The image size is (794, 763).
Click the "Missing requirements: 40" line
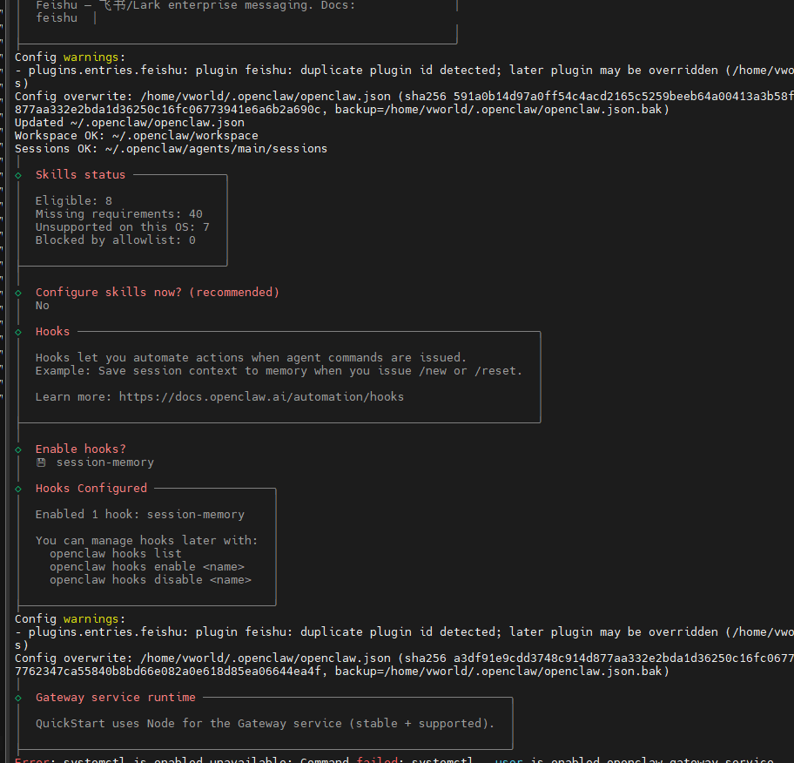point(118,214)
